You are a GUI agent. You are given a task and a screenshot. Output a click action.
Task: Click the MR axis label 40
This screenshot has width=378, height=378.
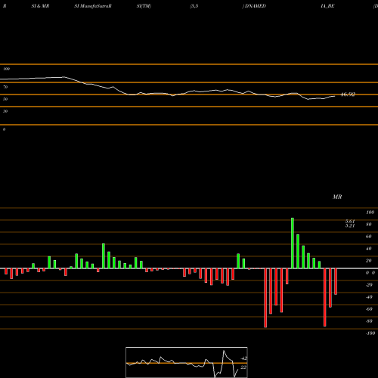[369, 249]
